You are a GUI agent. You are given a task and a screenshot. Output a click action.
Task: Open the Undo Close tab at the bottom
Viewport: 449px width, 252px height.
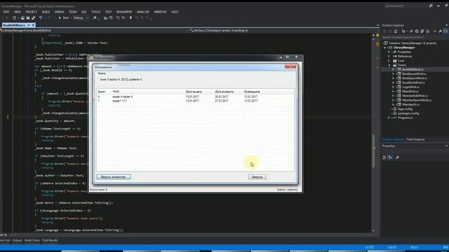(x=32, y=240)
